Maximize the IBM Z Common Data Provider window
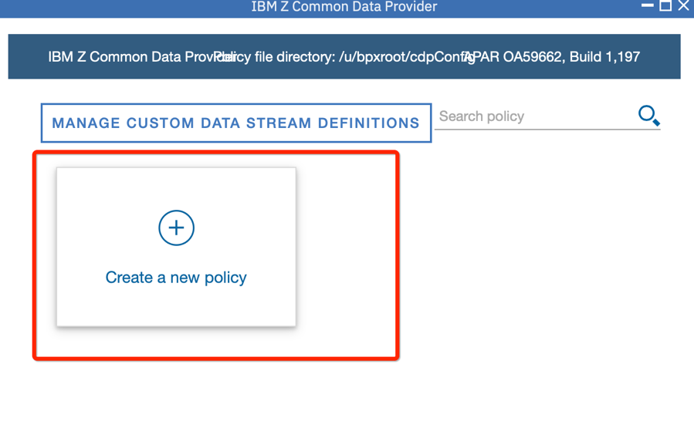694x435 pixels. click(x=665, y=5)
